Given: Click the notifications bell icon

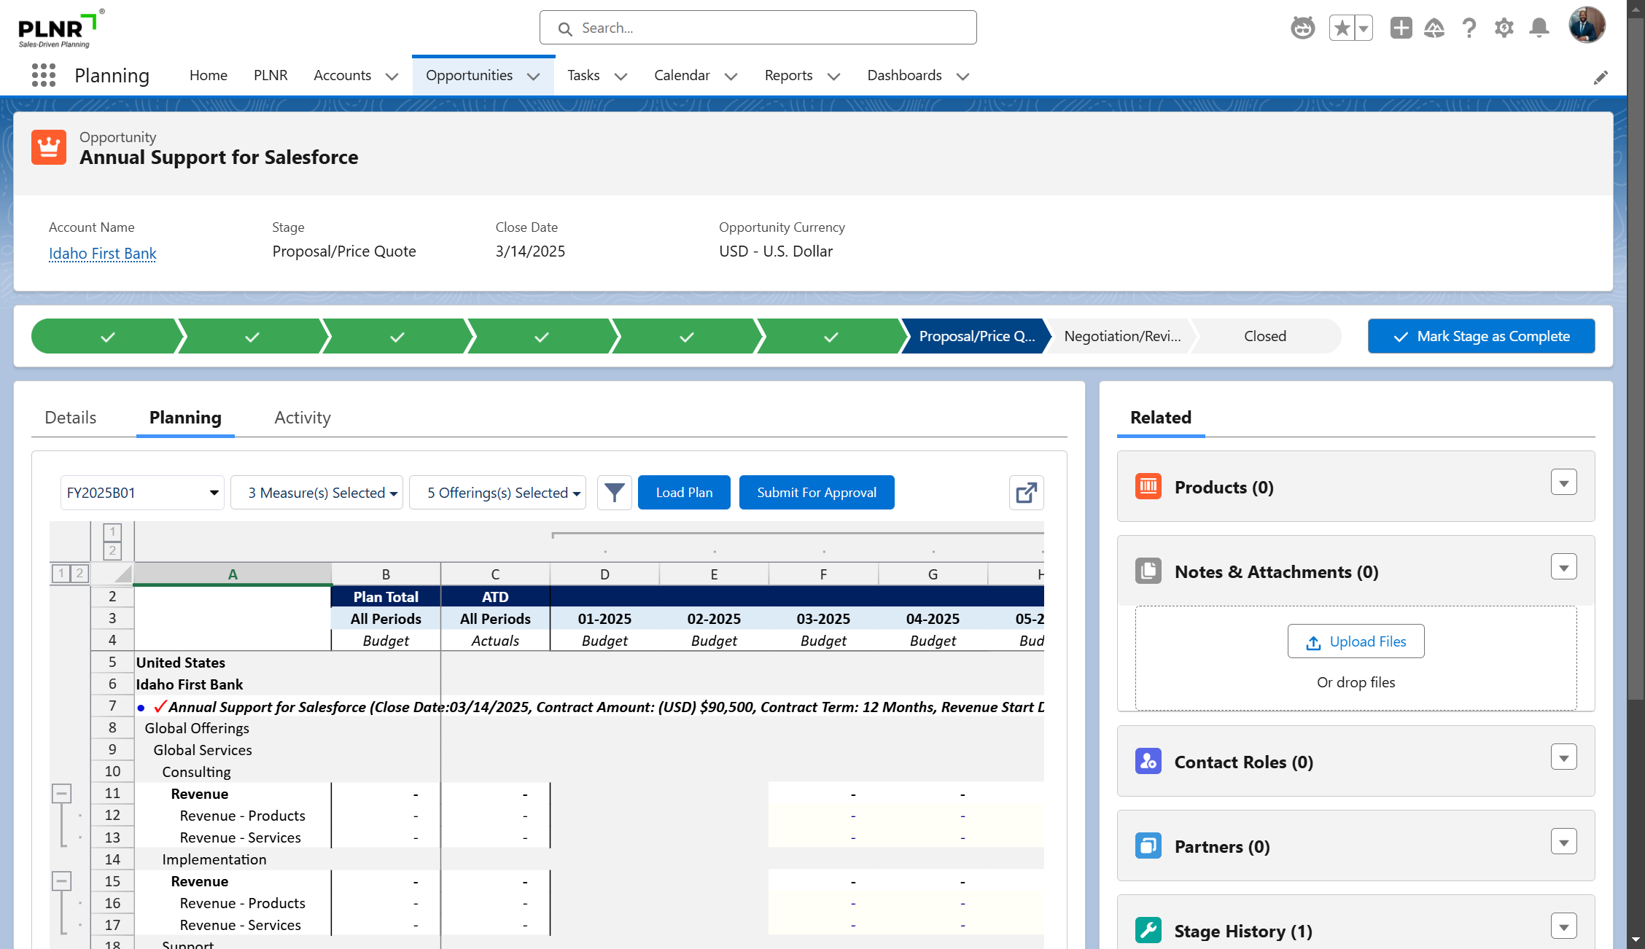Looking at the screenshot, I should coord(1539,28).
